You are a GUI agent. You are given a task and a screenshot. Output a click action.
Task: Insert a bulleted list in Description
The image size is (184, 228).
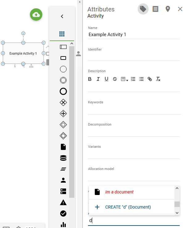pyautogui.click(x=141, y=79)
